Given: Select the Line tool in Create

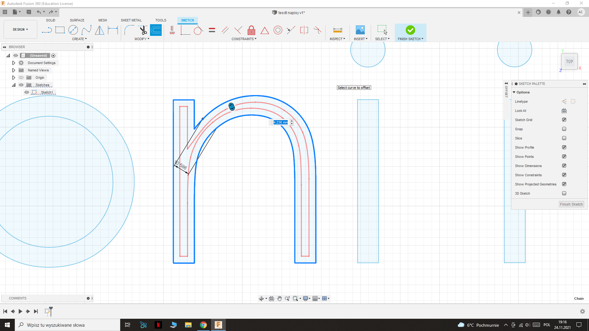Looking at the screenshot, I should tap(47, 30).
